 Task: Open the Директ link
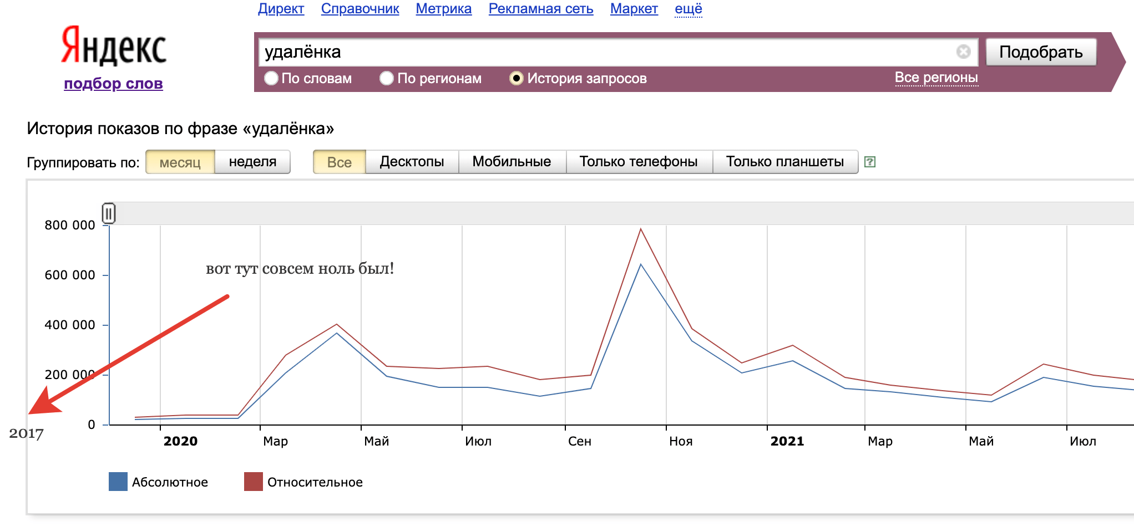(281, 9)
